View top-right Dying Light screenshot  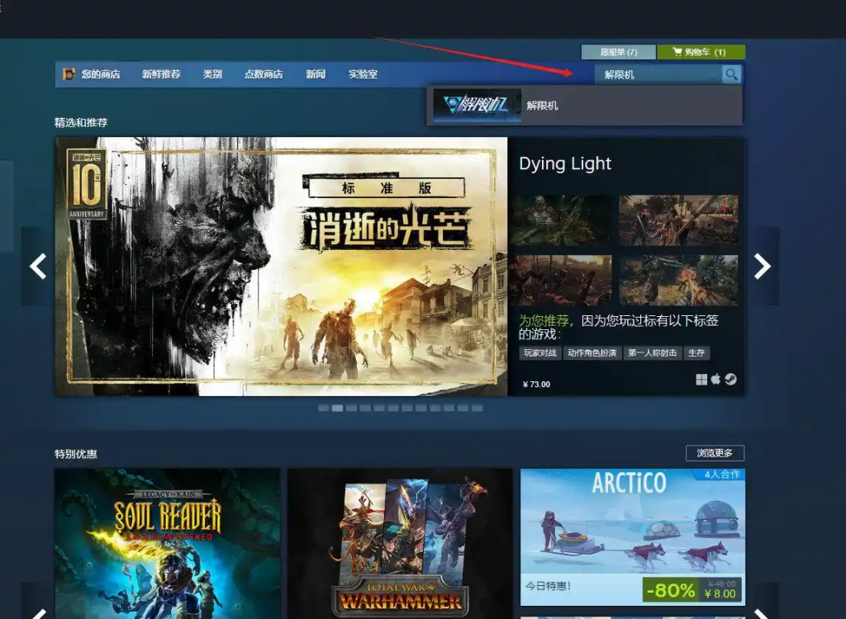pyautogui.click(x=679, y=220)
